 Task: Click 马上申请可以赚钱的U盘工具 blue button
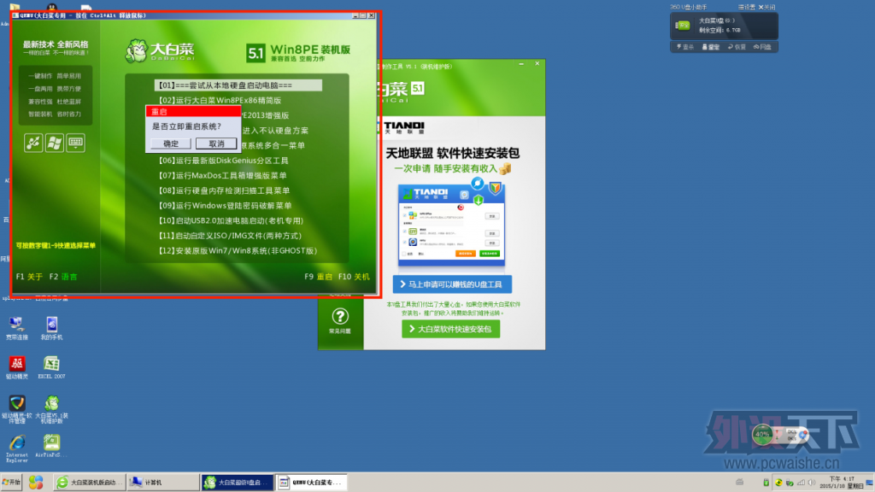452,284
